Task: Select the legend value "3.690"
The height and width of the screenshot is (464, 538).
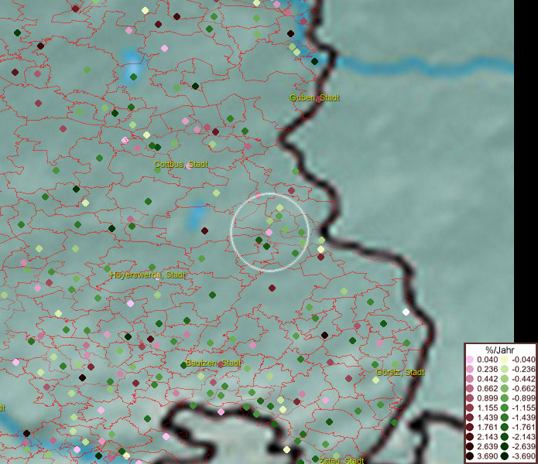Action: pyautogui.click(x=487, y=456)
